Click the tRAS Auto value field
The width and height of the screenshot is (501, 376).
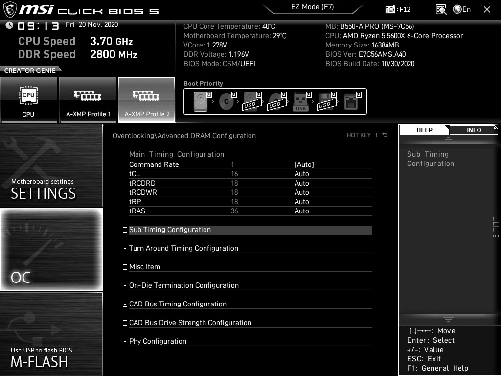coord(301,211)
